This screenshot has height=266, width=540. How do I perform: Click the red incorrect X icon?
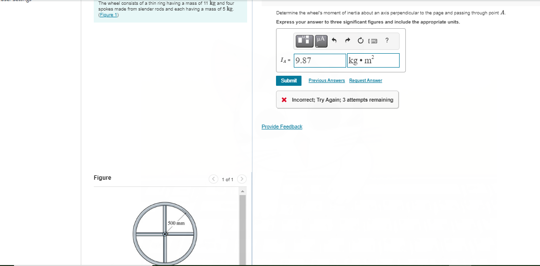coord(284,100)
